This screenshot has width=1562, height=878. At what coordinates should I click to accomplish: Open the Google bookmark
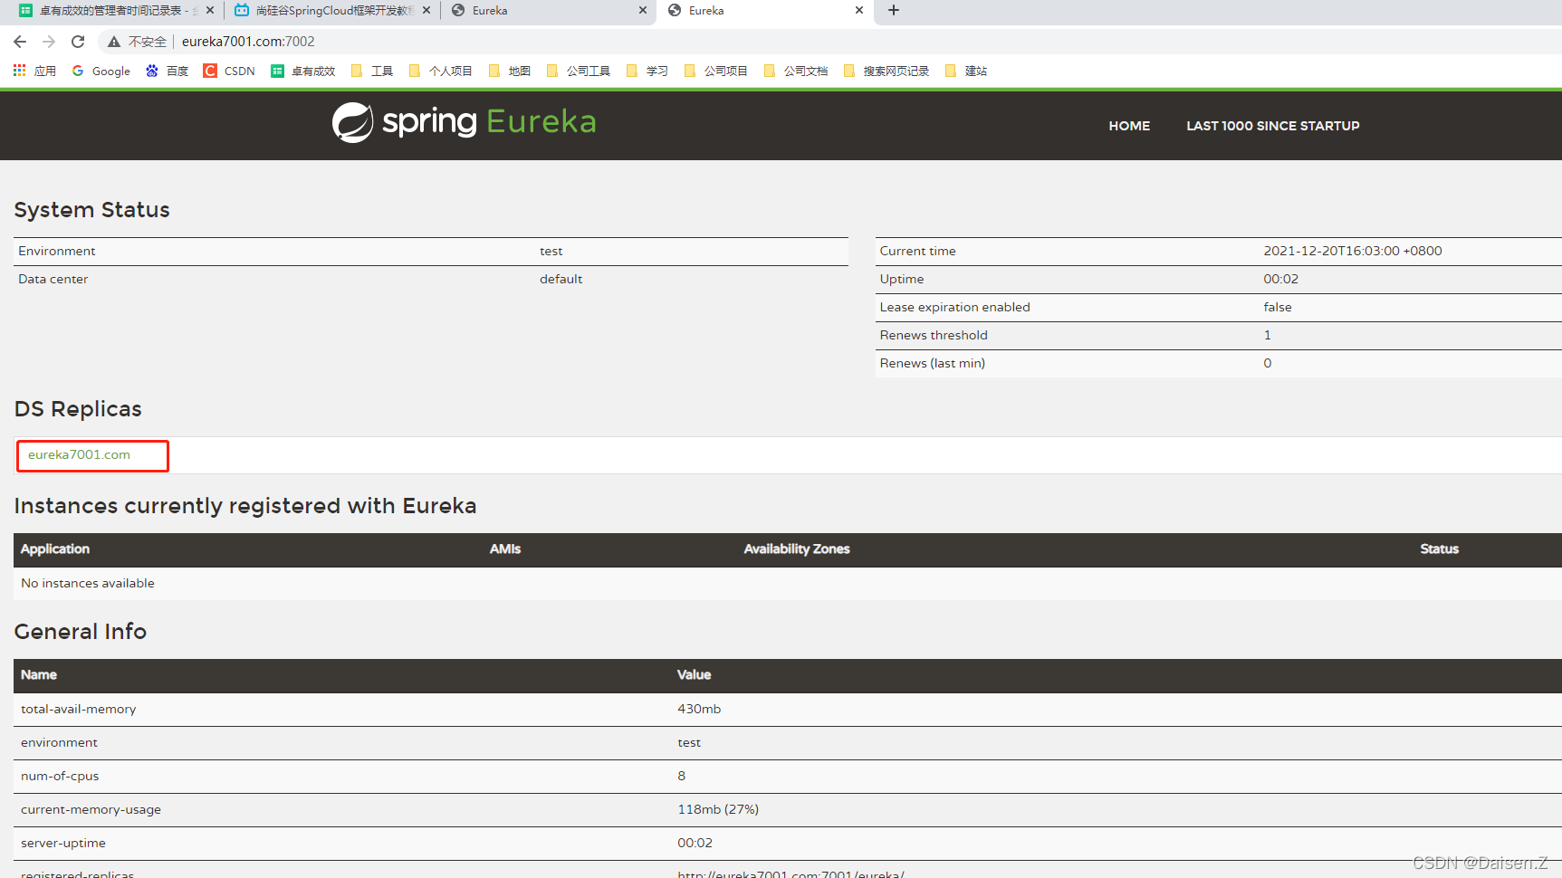pyautogui.click(x=101, y=71)
